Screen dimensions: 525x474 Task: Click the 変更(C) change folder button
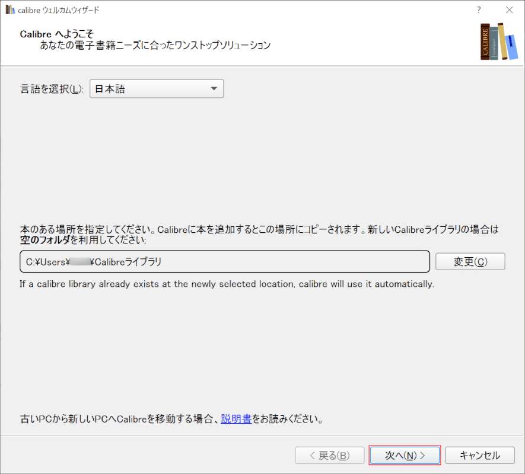click(470, 261)
